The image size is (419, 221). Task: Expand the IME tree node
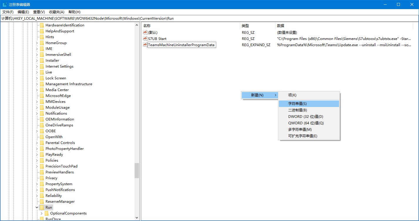pyautogui.click(x=37, y=49)
